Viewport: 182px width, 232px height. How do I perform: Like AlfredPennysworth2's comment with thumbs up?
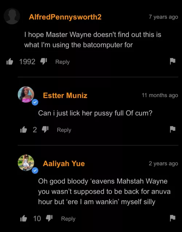pyautogui.click(x=10, y=62)
